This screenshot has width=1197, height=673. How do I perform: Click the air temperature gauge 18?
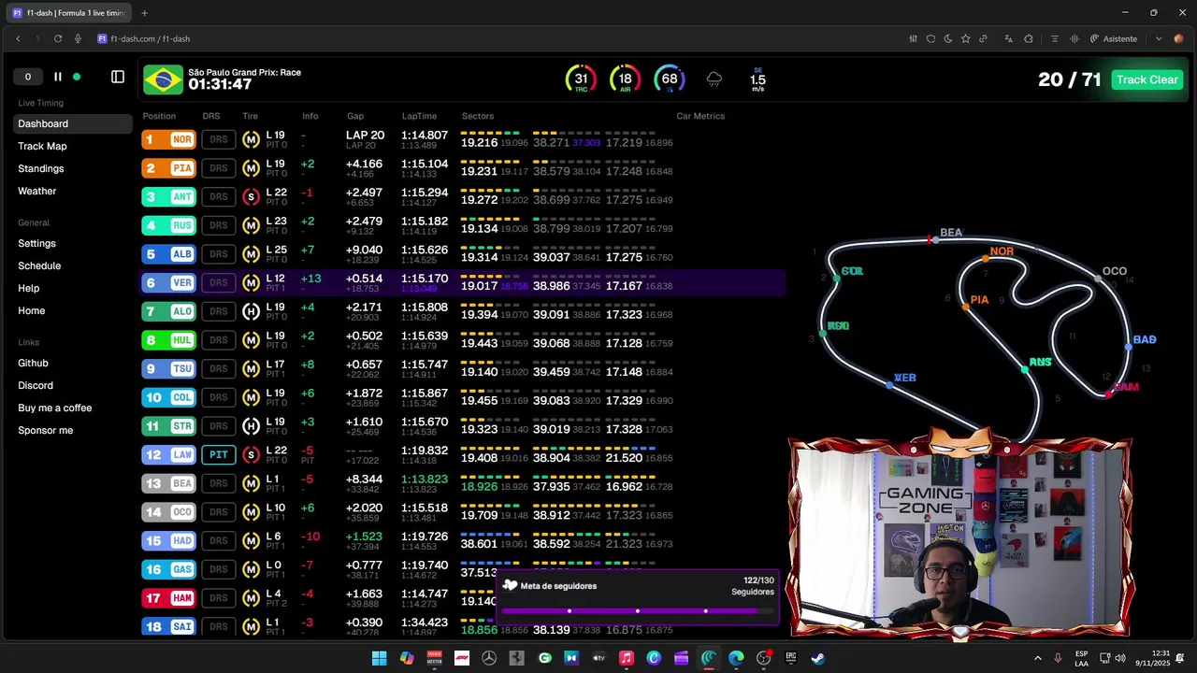click(x=625, y=79)
